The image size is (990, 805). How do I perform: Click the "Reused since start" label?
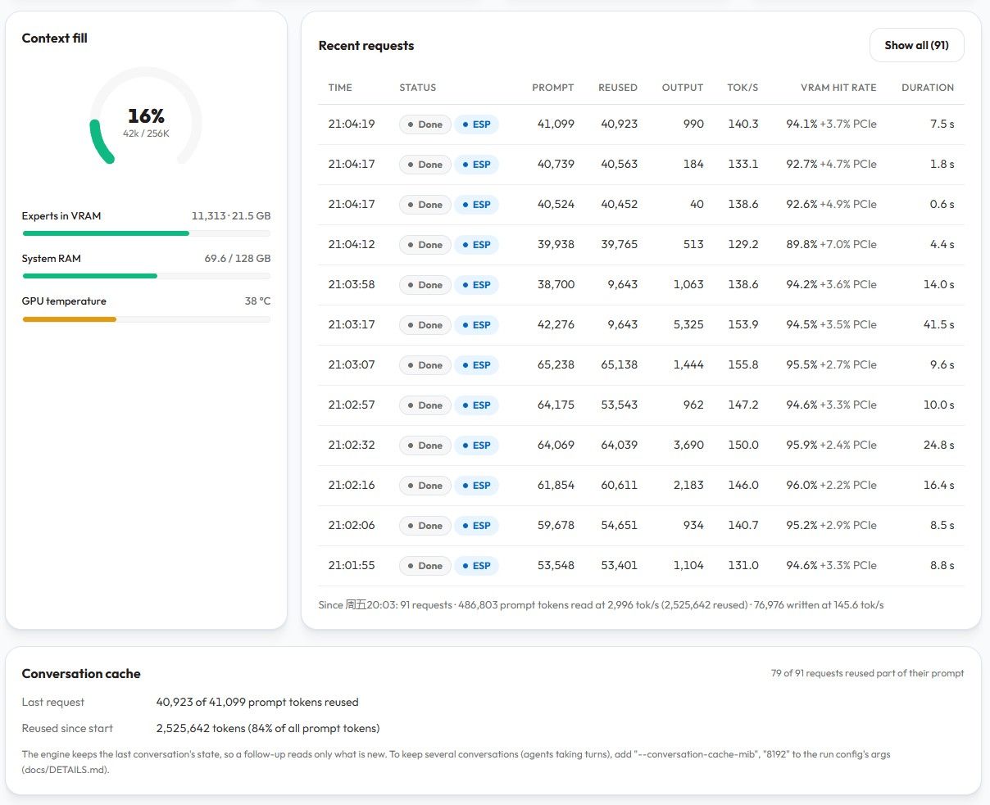click(x=67, y=729)
